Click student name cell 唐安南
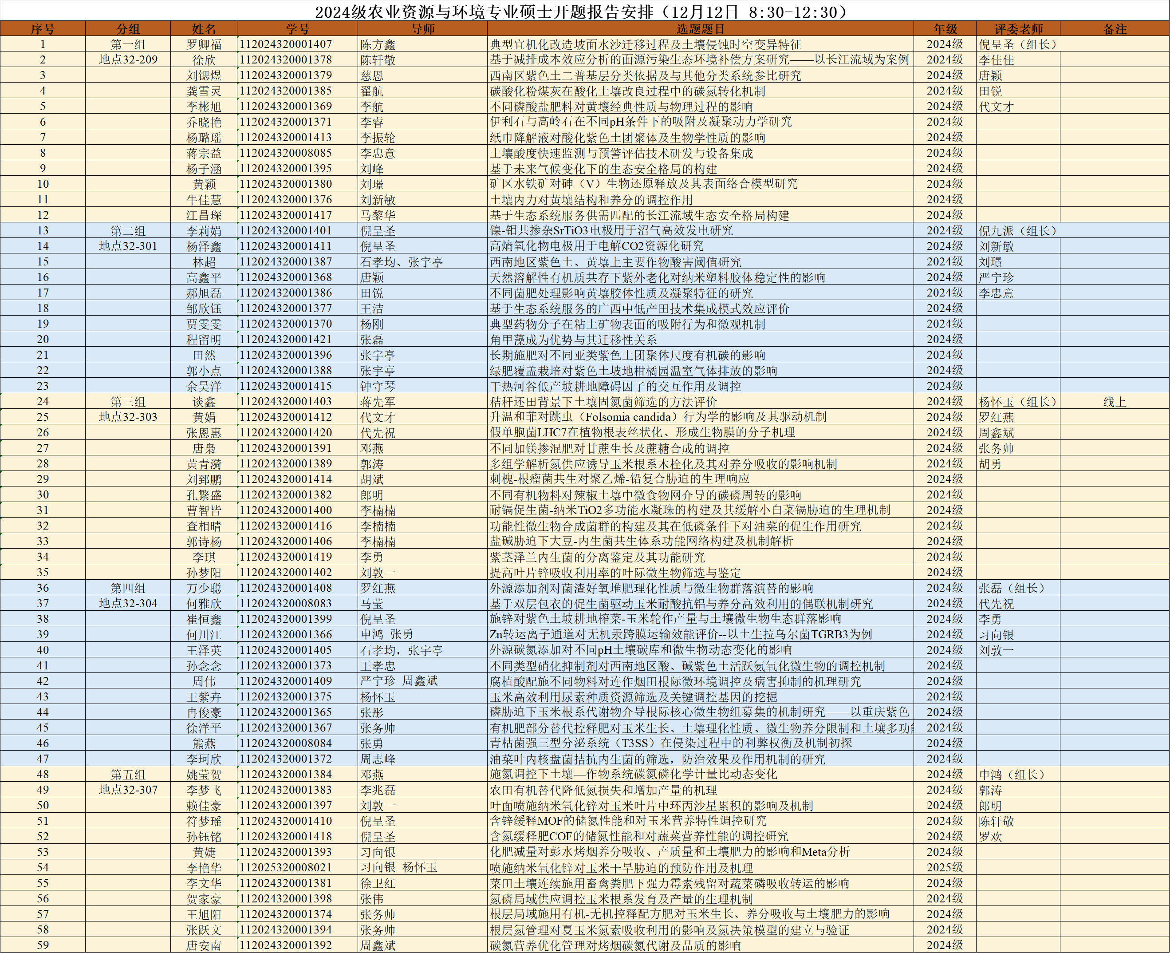The image size is (1170, 953). [x=204, y=945]
